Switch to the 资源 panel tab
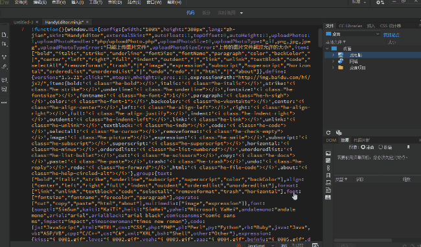The height and width of the screenshot is (247, 421). [x=345, y=140]
